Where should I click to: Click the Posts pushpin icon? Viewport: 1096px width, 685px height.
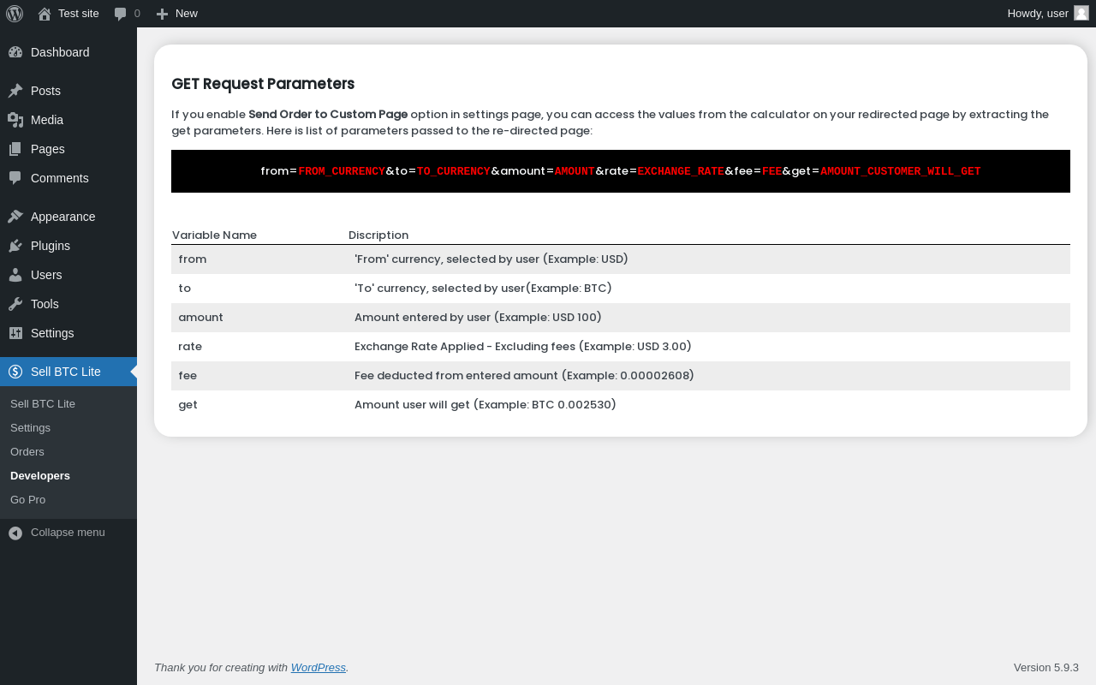[15, 91]
